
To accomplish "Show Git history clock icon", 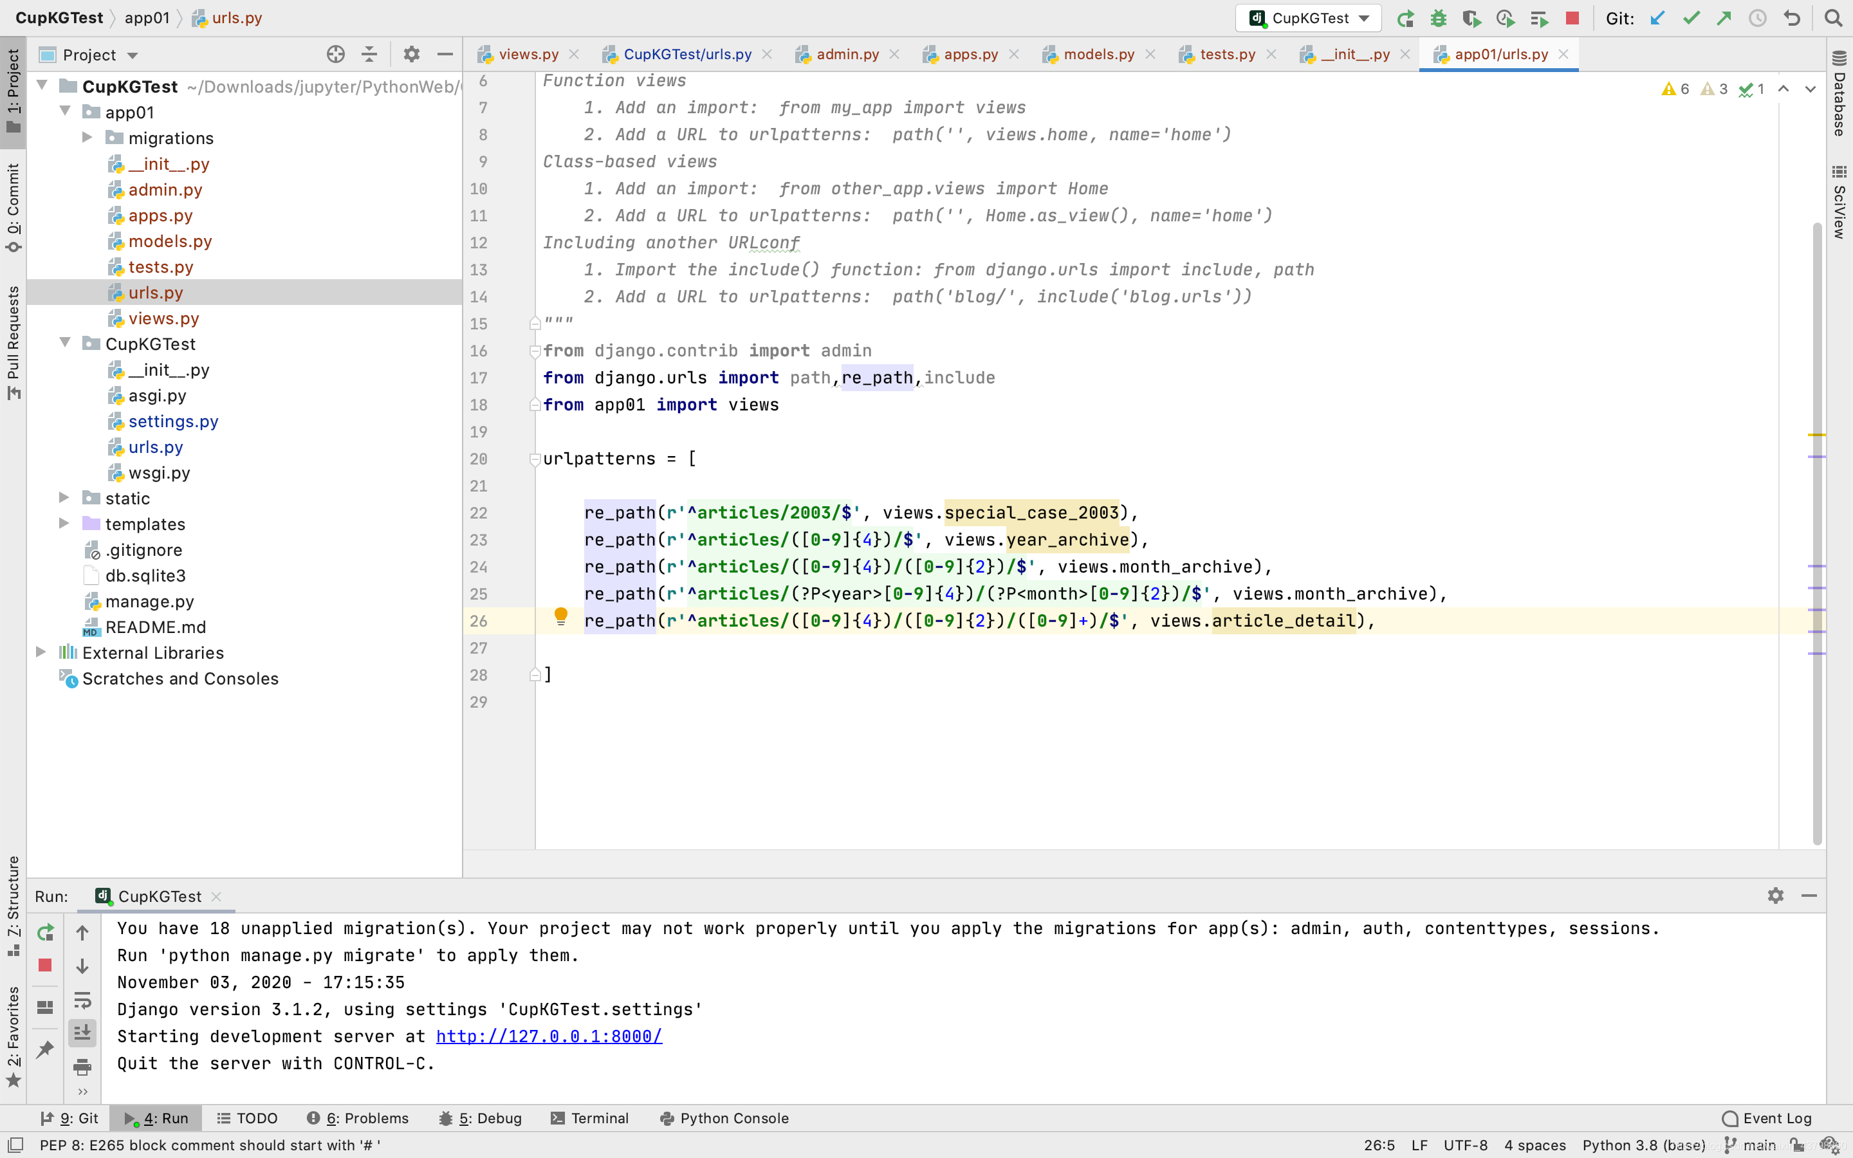I will click(1757, 19).
